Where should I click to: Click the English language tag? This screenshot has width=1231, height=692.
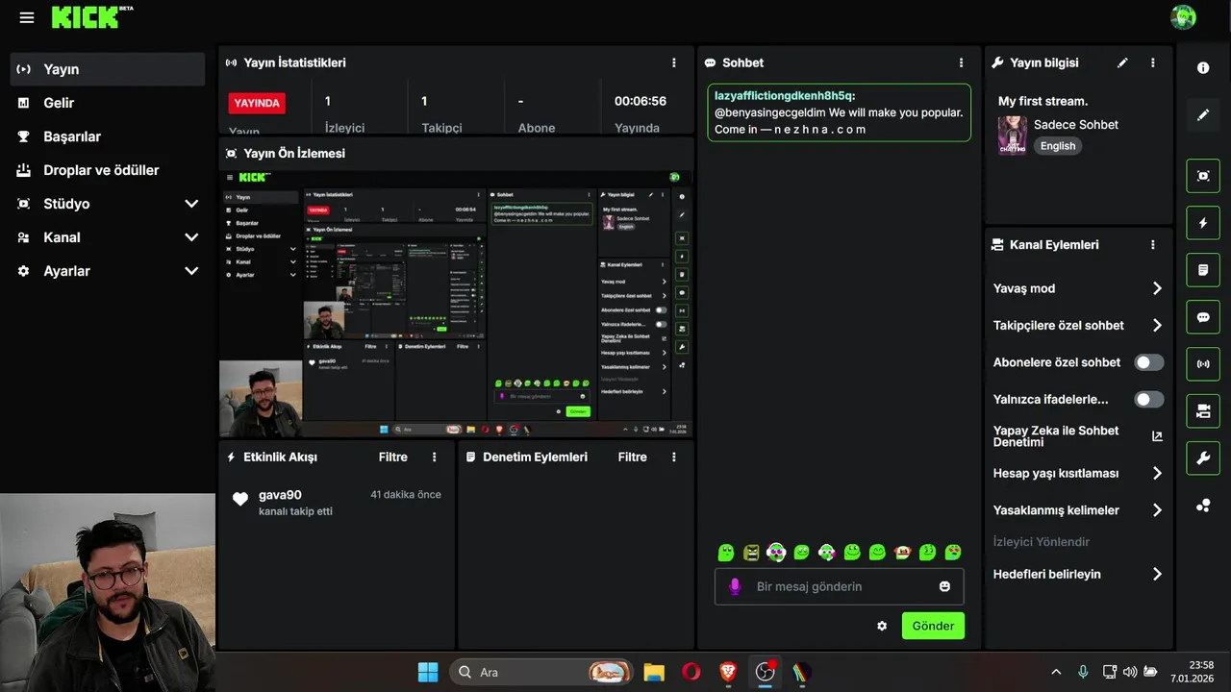pyautogui.click(x=1058, y=146)
